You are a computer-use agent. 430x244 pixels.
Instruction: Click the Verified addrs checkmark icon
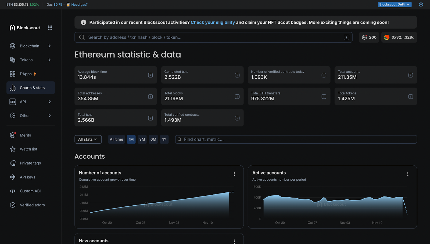[x=13, y=205]
